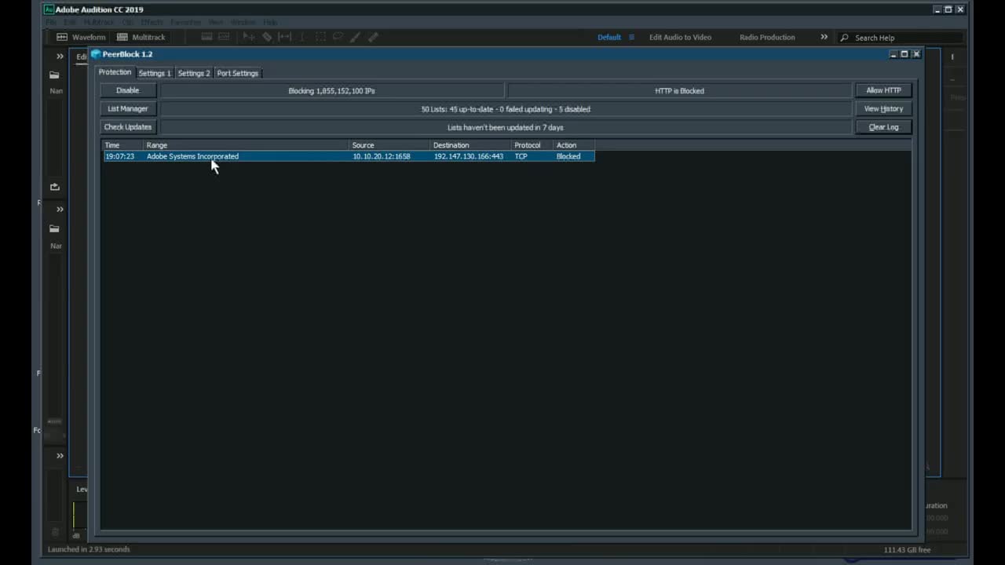Click the 'Blocking 1,855,152,100 IPs' status
This screenshot has width=1005, height=565.
coord(332,90)
